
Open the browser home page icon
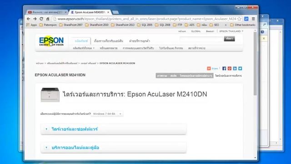coord(48,19)
